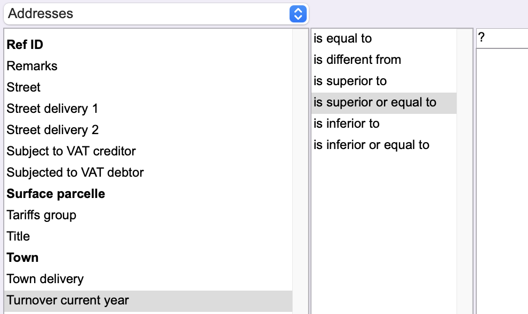Click the value input field with question mark
Image resolution: width=528 pixels, height=314 pixels.
tap(501, 38)
